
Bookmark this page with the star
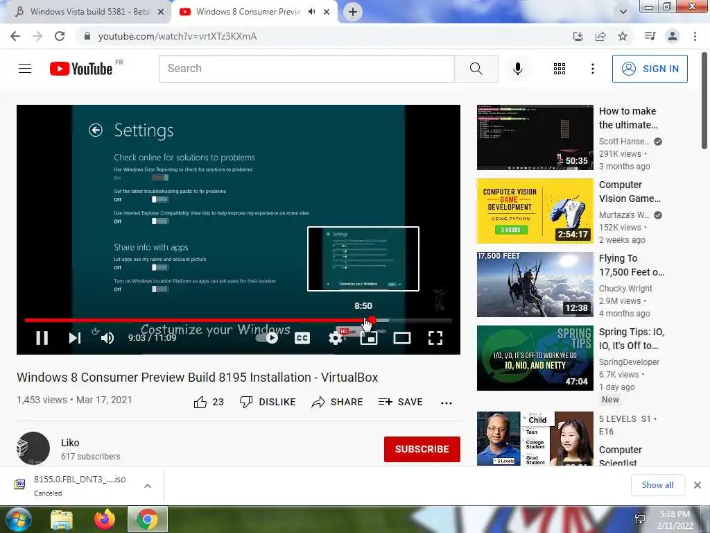click(623, 36)
